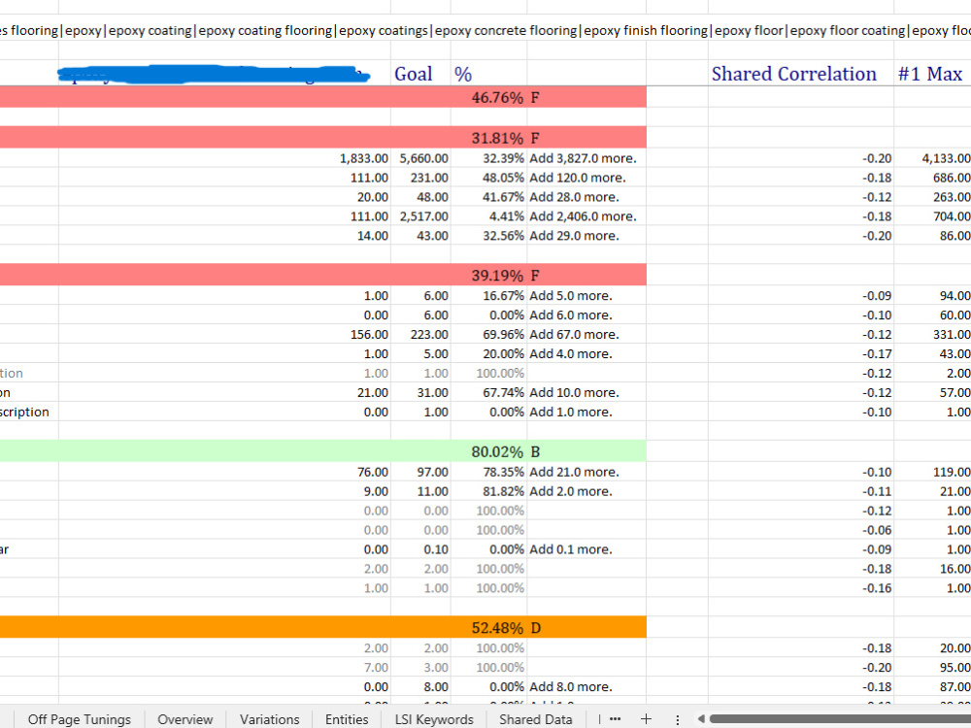The height and width of the screenshot is (728, 971).
Task: Click the '704.00' max value cell
Action: (932, 216)
